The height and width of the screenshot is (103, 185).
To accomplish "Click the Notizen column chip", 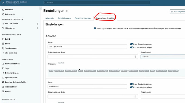I will coord(124,71).
